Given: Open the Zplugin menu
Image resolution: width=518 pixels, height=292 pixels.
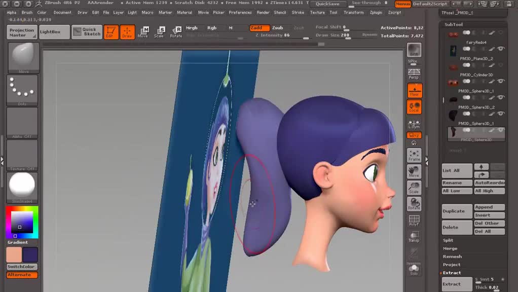Looking at the screenshot, I should pyautogui.click(x=376, y=13).
